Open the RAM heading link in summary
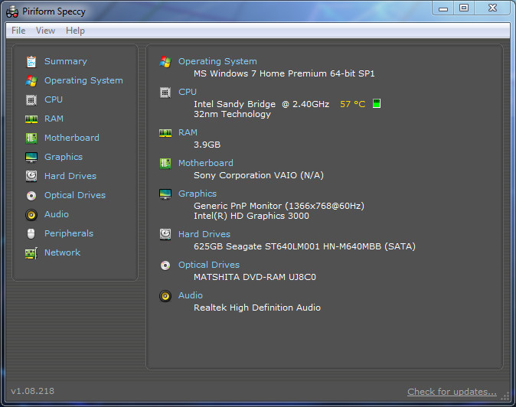This screenshot has height=407, width=516. [188, 132]
